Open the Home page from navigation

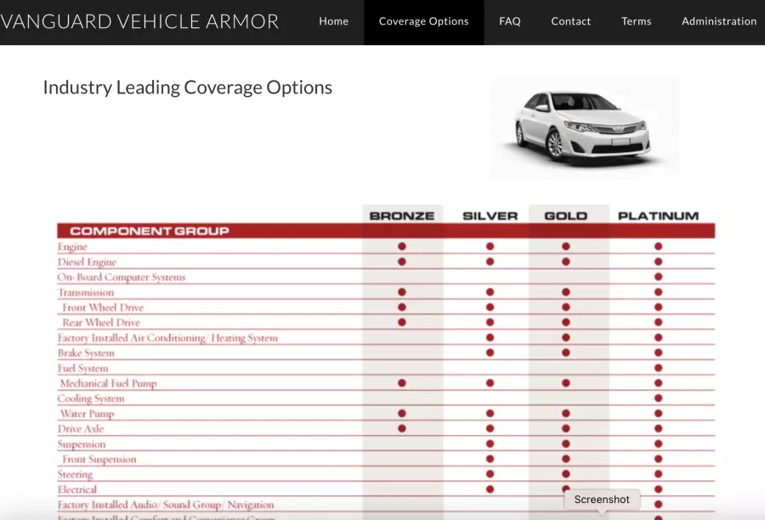click(x=334, y=21)
